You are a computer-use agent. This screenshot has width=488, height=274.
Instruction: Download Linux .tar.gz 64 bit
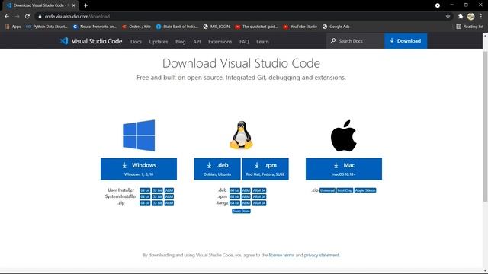pyautogui.click(x=235, y=203)
